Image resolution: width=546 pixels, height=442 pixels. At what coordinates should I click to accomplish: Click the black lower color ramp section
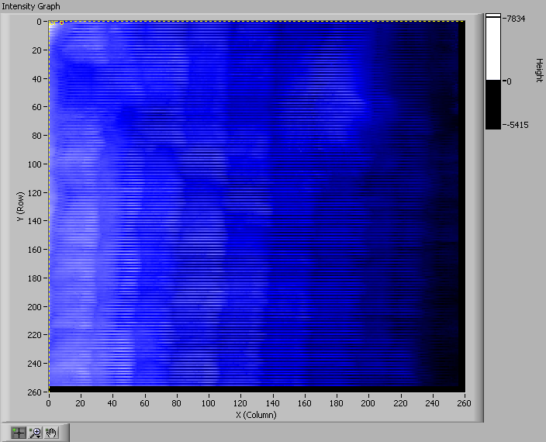coord(493,105)
